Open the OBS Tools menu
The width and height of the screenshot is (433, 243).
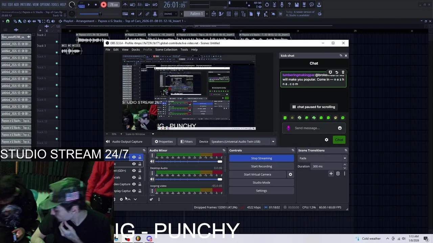pyautogui.click(x=184, y=50)
